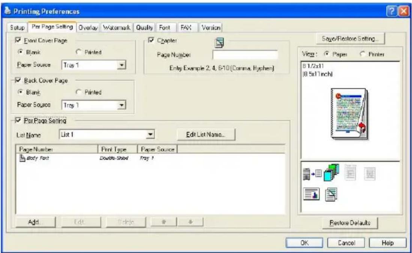Click the first greyed page icon
412x253 pixels.
[x=350, y=173]
